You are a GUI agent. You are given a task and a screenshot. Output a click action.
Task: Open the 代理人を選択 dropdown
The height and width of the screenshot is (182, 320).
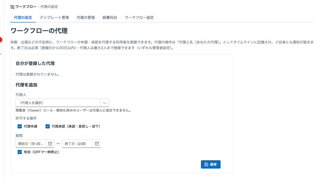(62, 103)
